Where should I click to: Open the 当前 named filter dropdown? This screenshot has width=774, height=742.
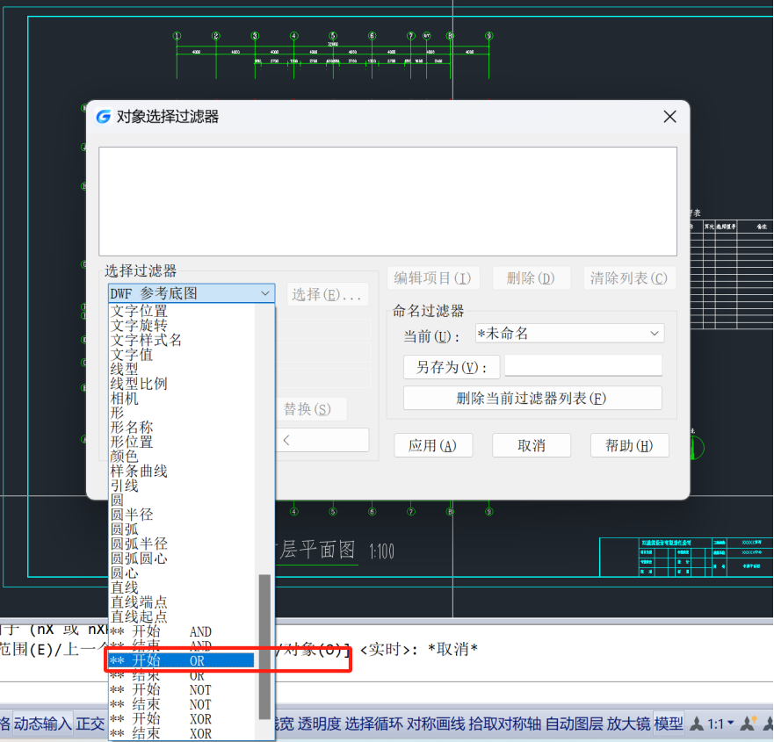(568, 334)
